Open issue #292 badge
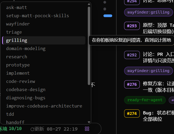The image size is (174, 134). click(132, 55)
